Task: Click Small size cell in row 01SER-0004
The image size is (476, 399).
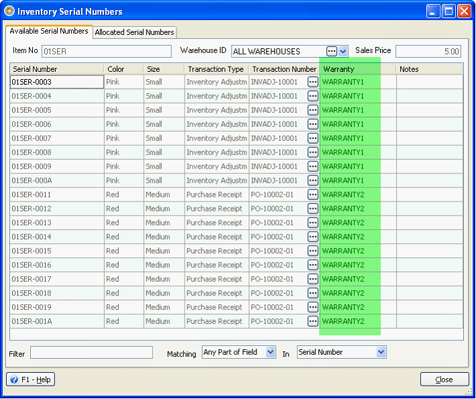Action: tap(164, 96)
